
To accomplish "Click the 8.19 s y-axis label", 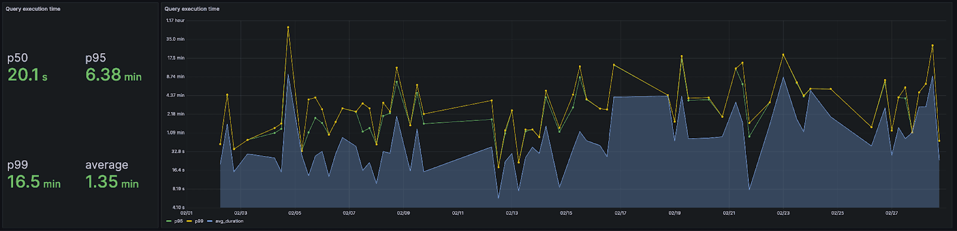I will click(x=178, y=189).
